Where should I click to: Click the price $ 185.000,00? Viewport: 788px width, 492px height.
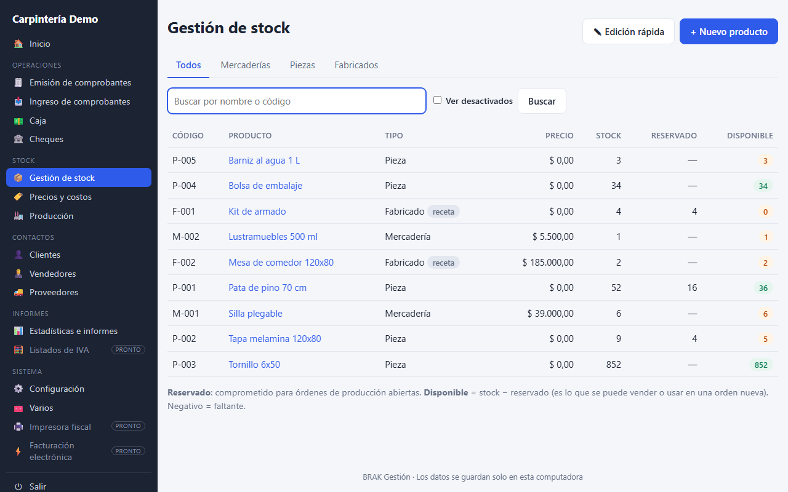pyautogui.click(x=548, y=263)
